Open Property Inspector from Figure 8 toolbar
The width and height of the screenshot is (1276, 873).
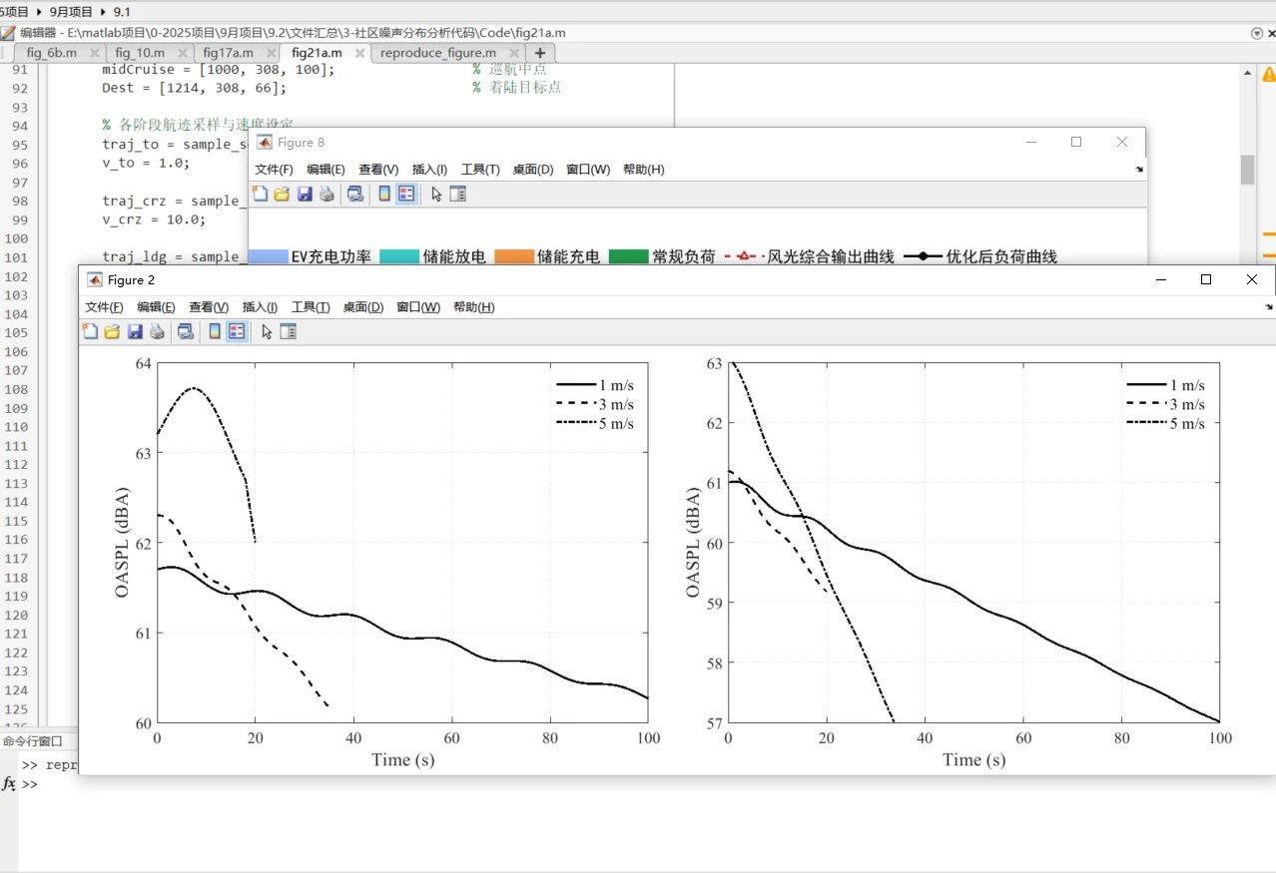pyautogui.click(x=458, y=194)
